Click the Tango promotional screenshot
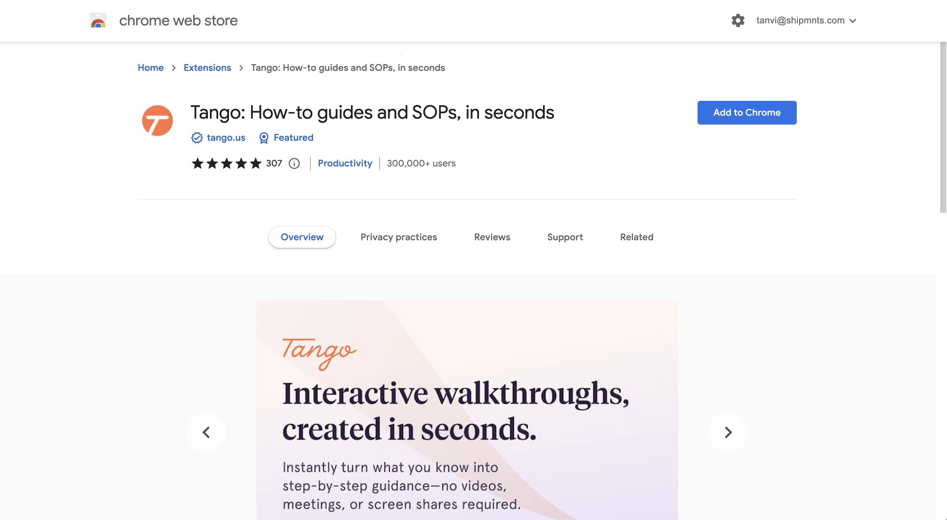This screenshot has width=947, height=520. [467, 410]
